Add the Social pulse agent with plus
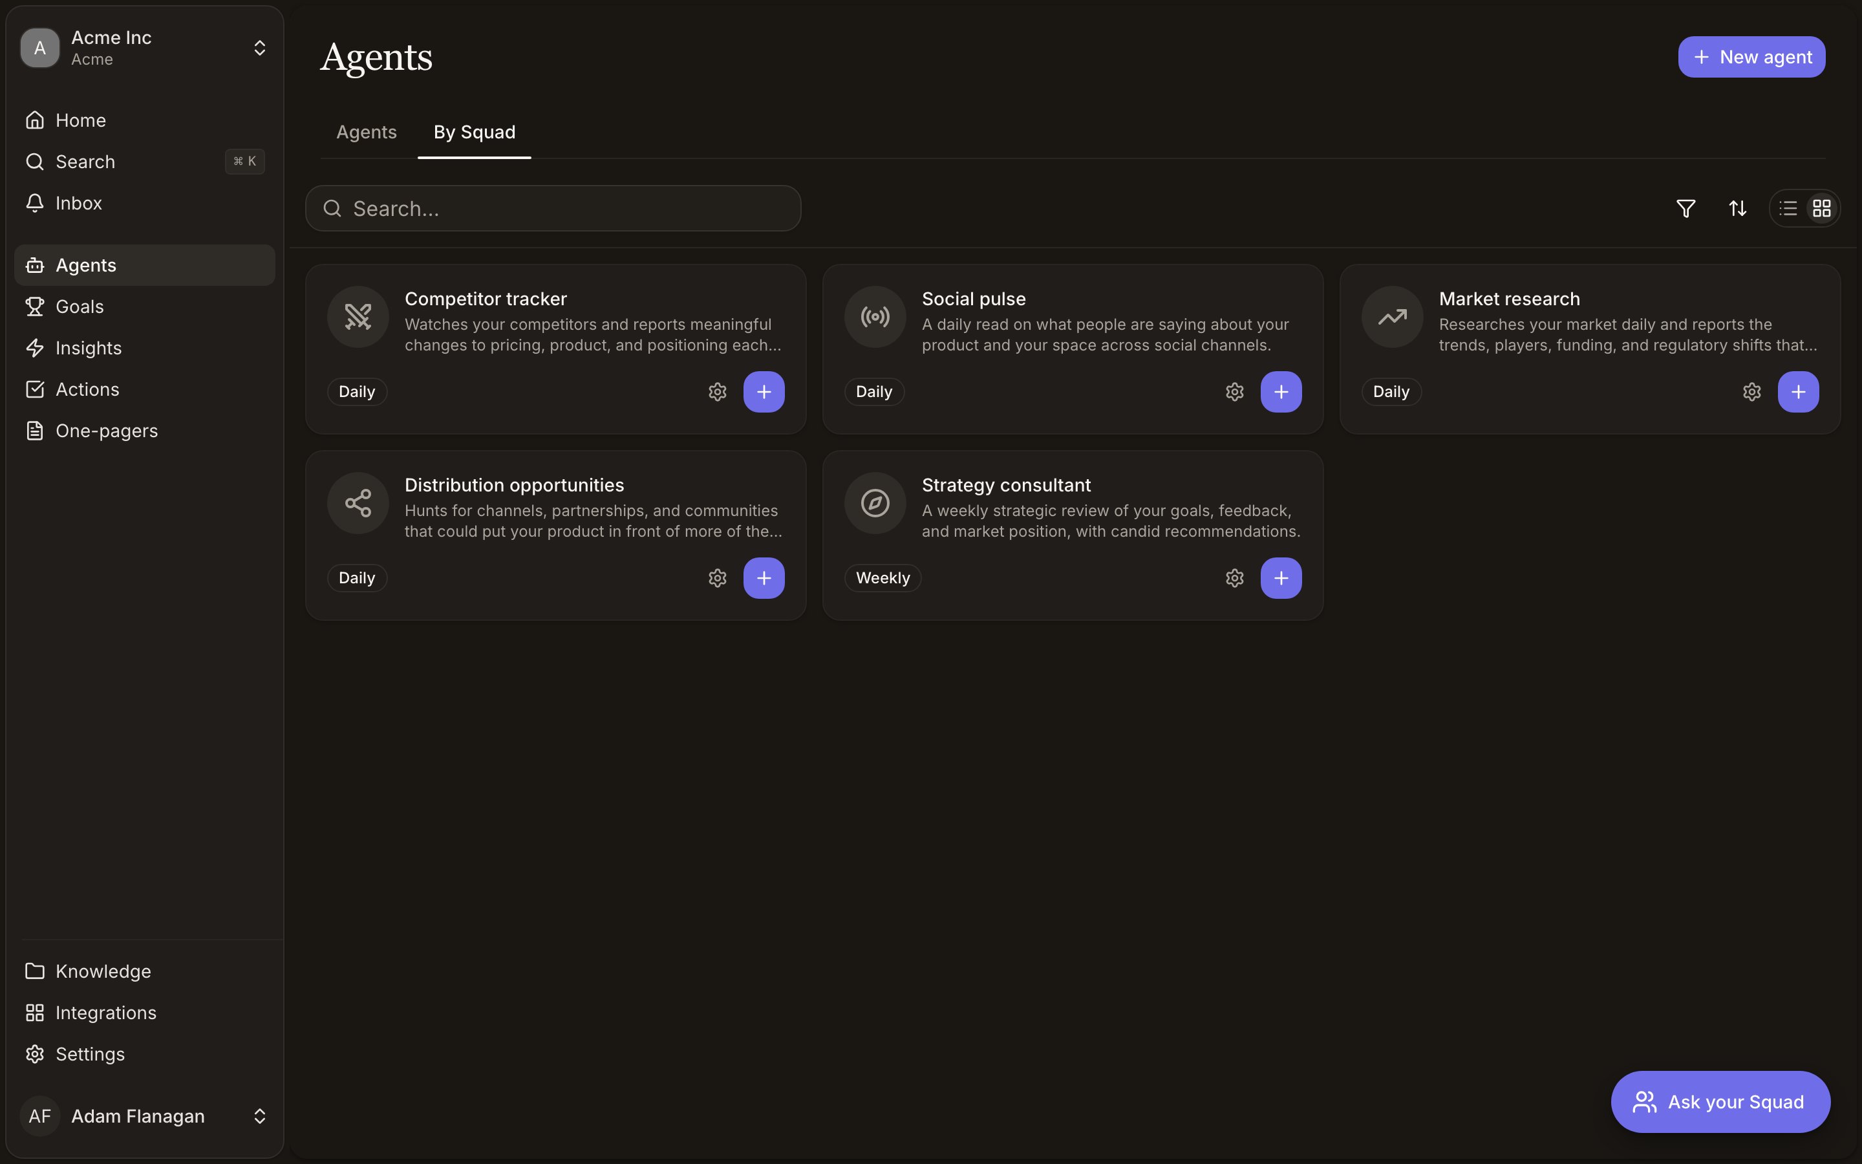1862x1164 pixels. click(x=1280, y=392)
